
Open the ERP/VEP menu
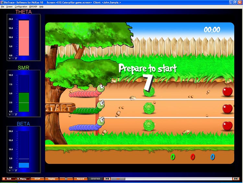[x=33, y=7]
